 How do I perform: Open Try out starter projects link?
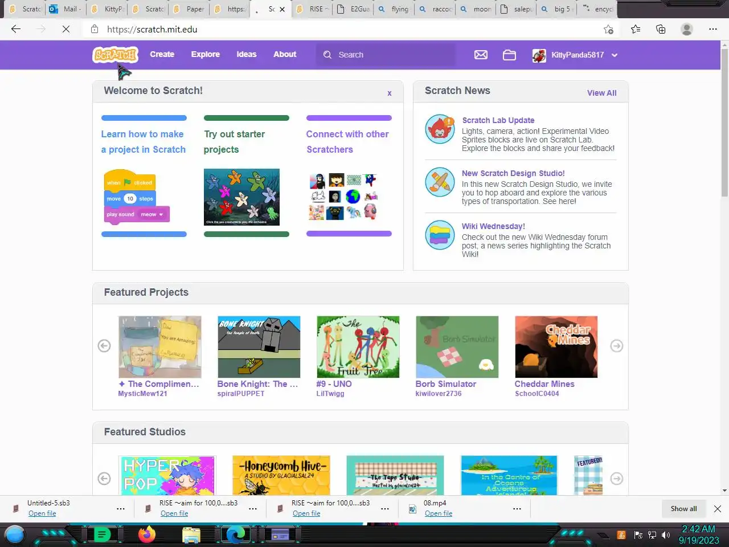(x=234, y=142)
